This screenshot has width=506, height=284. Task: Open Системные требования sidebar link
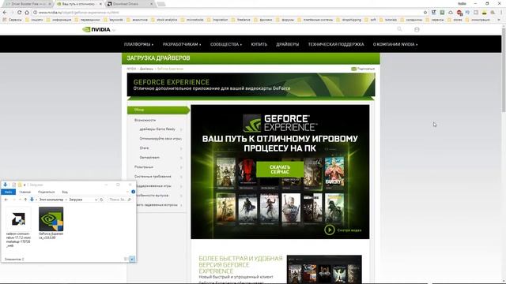[x=153, y=177]
